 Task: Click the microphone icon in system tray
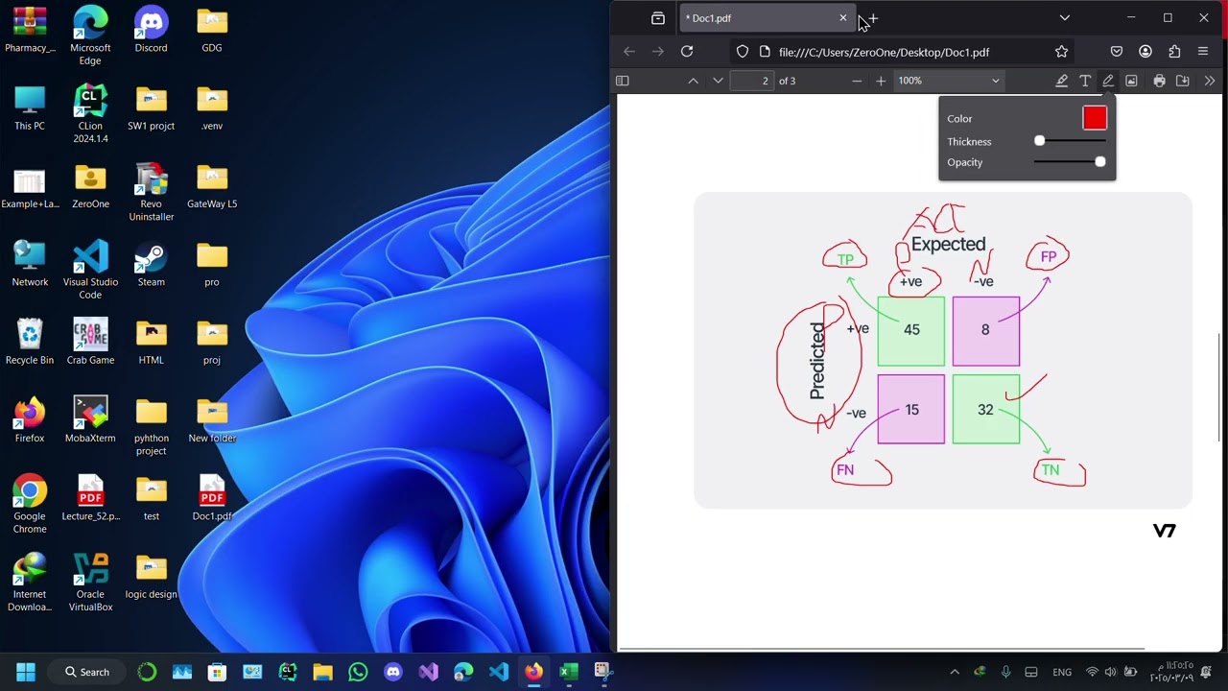pyautogui.click(x=1005, y=672)
